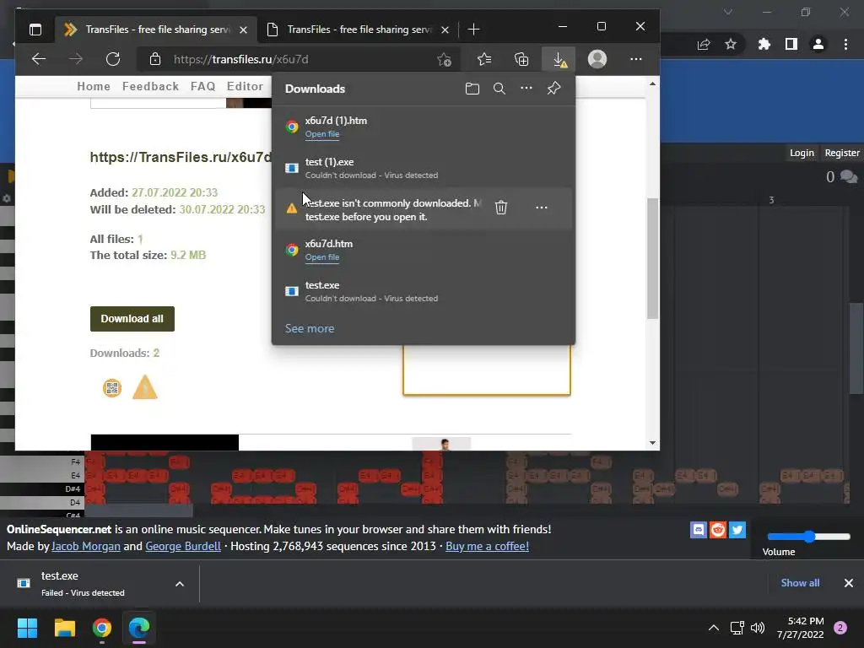This screenshot has width=864, height=648.
Task: Click Register on OnlineSequencer
Action: pyautogui.click(x=842, y=153)
